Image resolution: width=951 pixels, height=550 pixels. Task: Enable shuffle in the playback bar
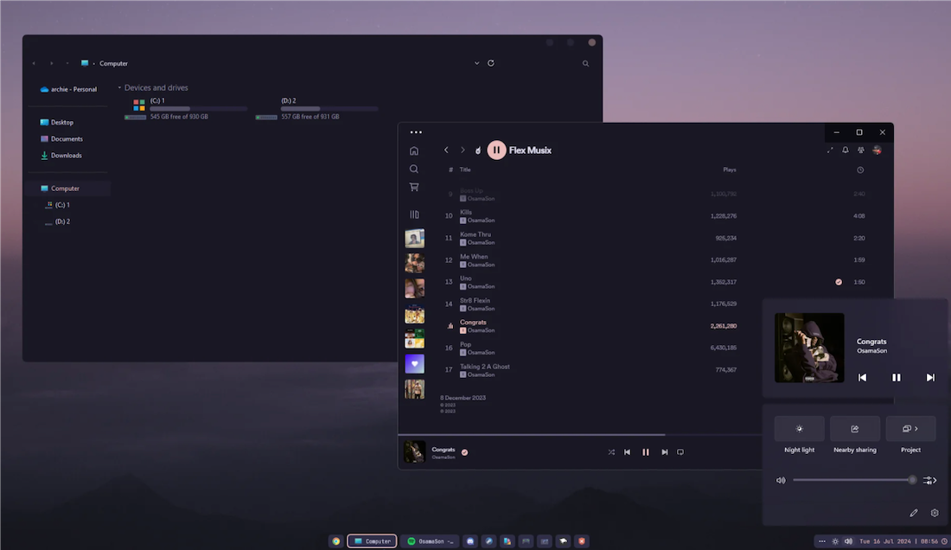click(x=611, y=451)
